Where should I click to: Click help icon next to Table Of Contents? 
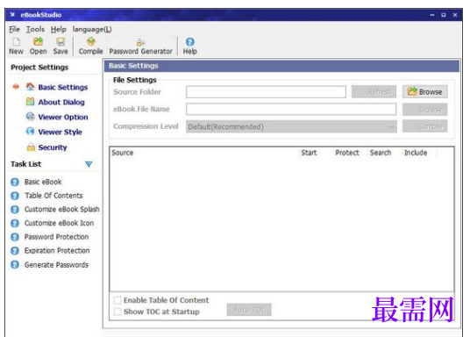click(15, 196)
